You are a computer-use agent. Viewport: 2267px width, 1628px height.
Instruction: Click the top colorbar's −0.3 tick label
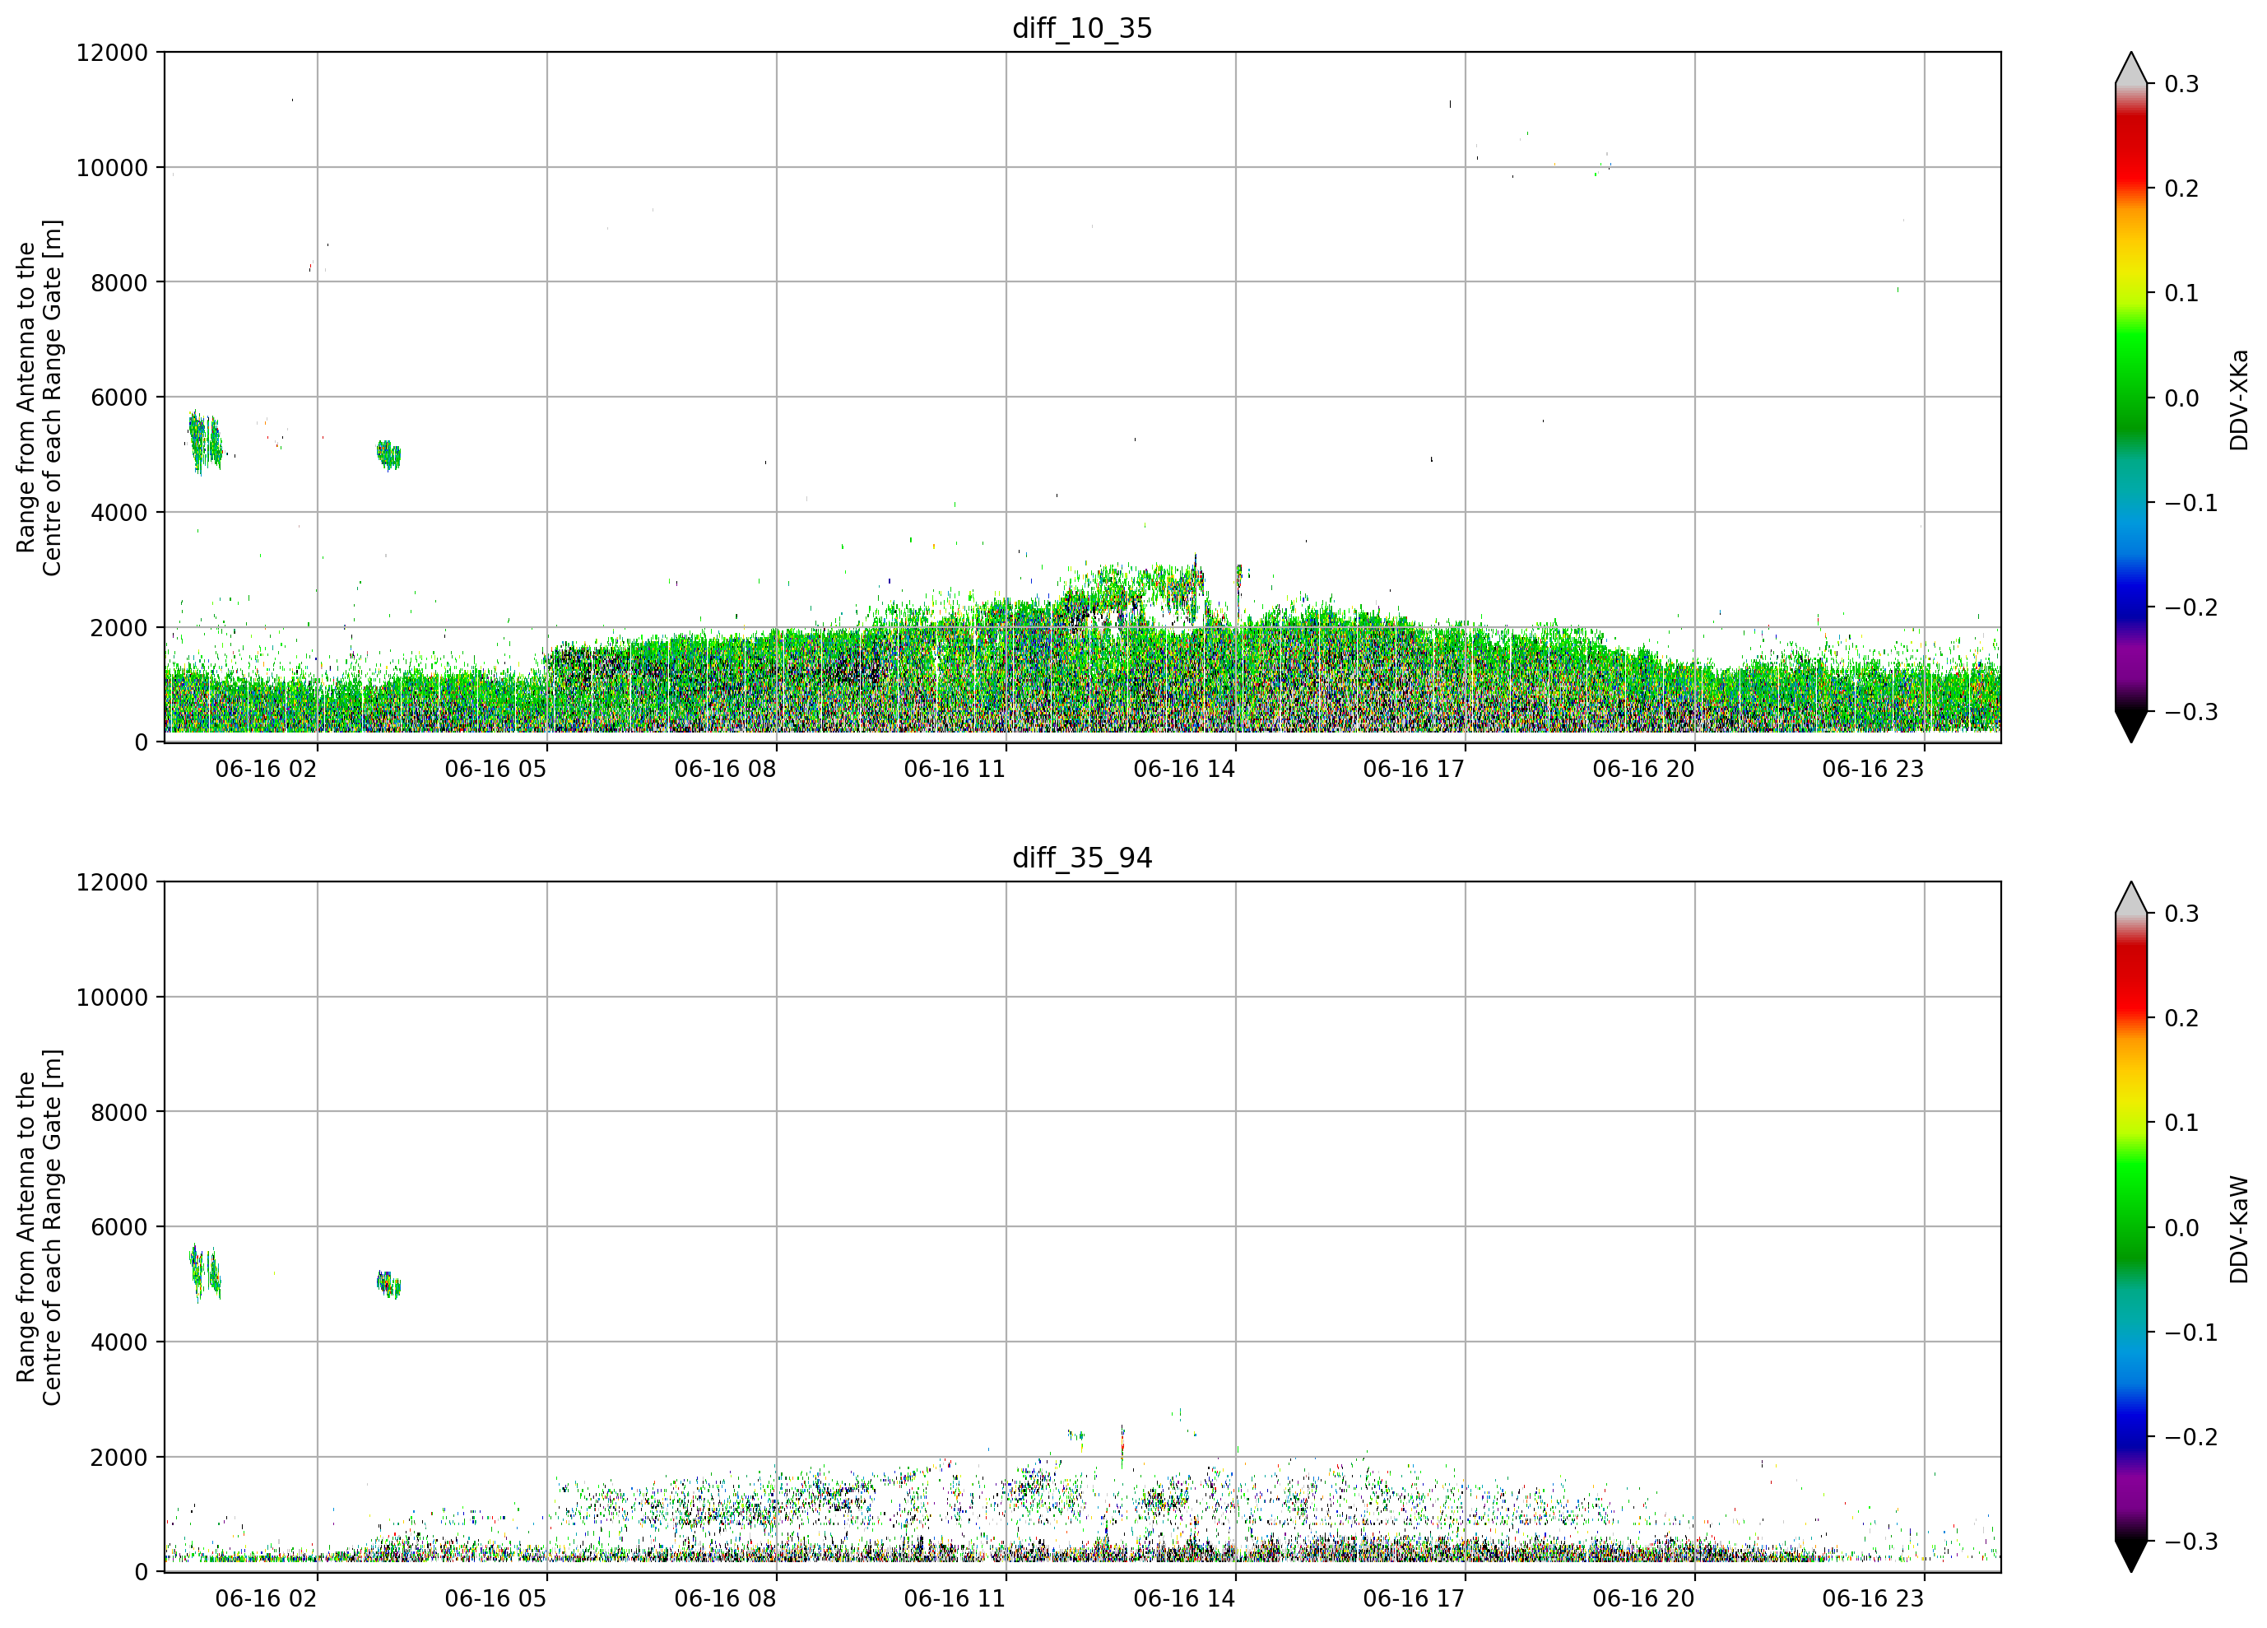pyautogui.click(x=2190, y=712)
